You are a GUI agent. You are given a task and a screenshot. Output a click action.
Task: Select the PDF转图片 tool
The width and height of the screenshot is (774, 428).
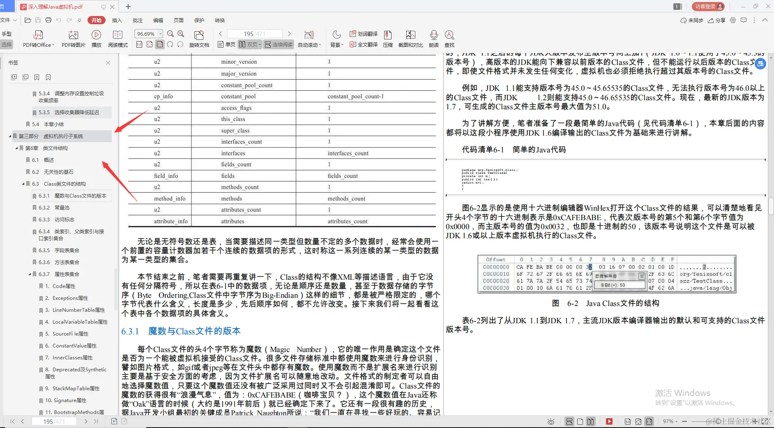click(73, 39)
